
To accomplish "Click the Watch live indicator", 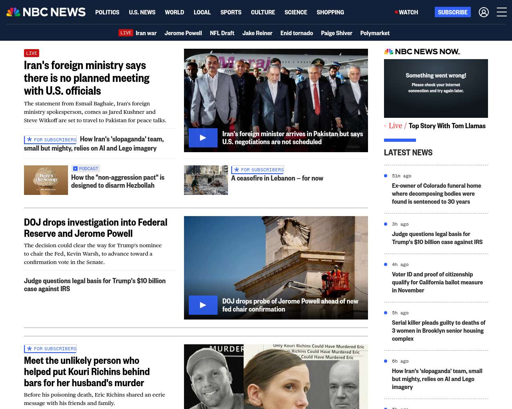I will 406,12.
